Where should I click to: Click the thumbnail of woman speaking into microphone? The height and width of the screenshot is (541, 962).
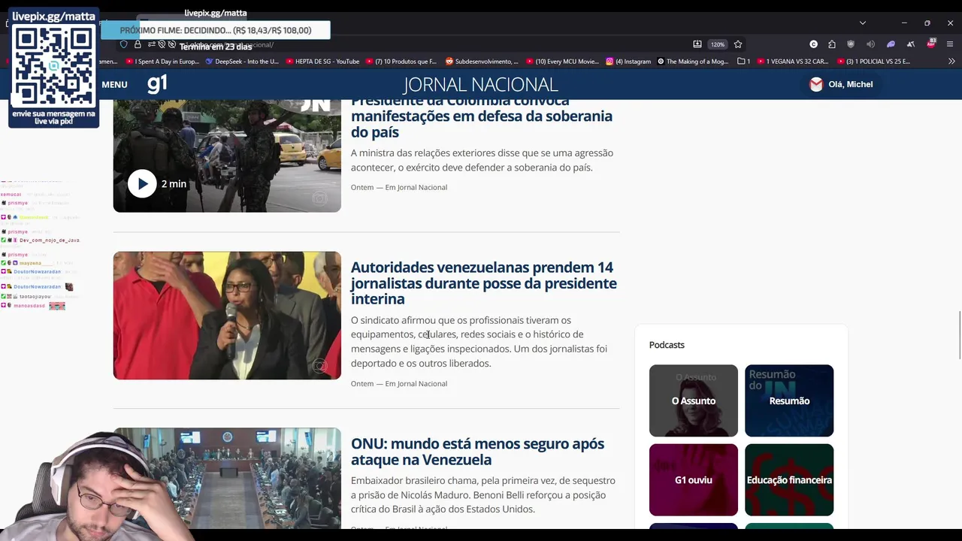(x=227, y=316)
